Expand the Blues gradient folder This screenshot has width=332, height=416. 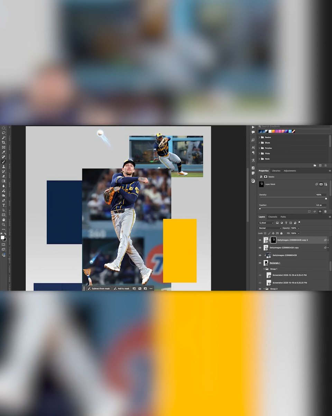(259, 142)
